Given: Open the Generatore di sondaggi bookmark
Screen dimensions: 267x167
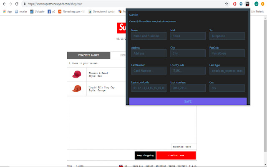Looking at the screenshot, I should pyautogui.click(x=101, y=12).
